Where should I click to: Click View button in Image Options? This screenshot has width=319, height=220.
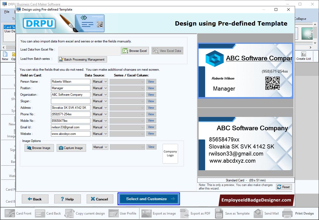[x=151, y=147]
